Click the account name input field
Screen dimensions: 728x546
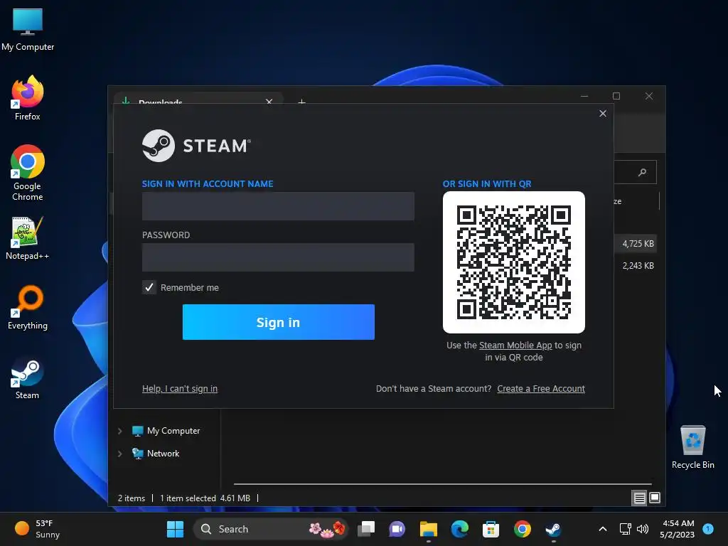coord(278,206)
